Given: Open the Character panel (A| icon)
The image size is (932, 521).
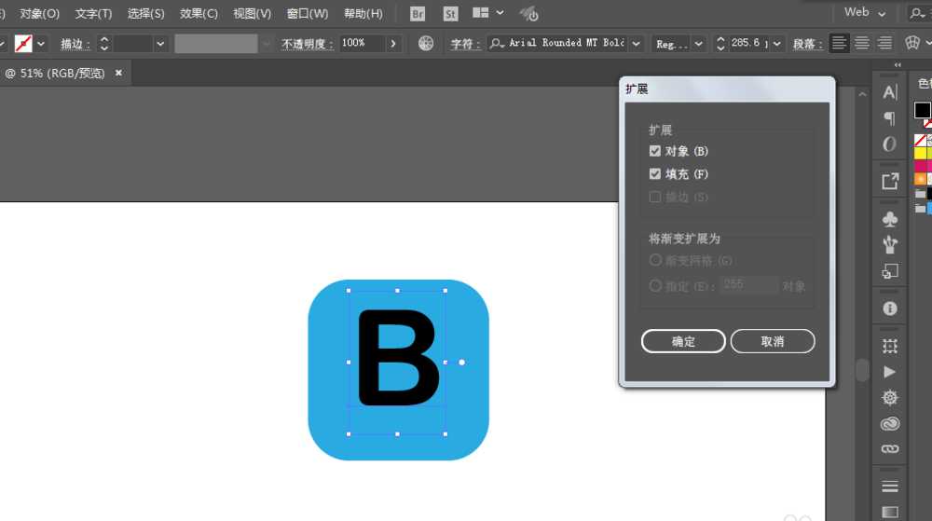Looking at the screenshot, I should [x=890, y=92].
